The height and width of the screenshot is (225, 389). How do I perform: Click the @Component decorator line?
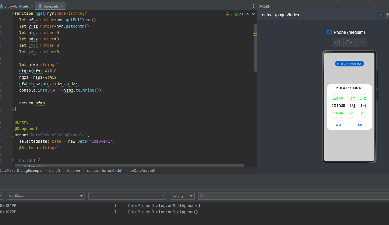26,128
